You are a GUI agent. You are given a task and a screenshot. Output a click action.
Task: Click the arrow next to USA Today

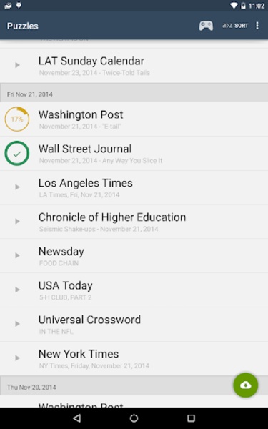point(17,290)
